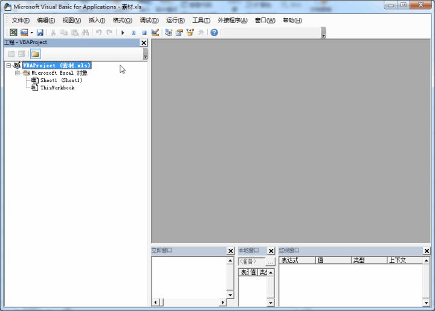This screenshot has width=435, height=311.
Task: Click the 上下文 column header in 监视窗口
Action: click(405, 260)
